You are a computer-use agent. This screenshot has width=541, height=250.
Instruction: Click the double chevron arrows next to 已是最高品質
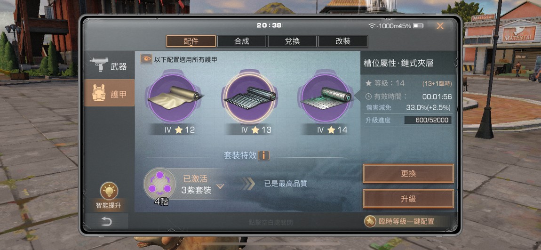pos(248,184)
